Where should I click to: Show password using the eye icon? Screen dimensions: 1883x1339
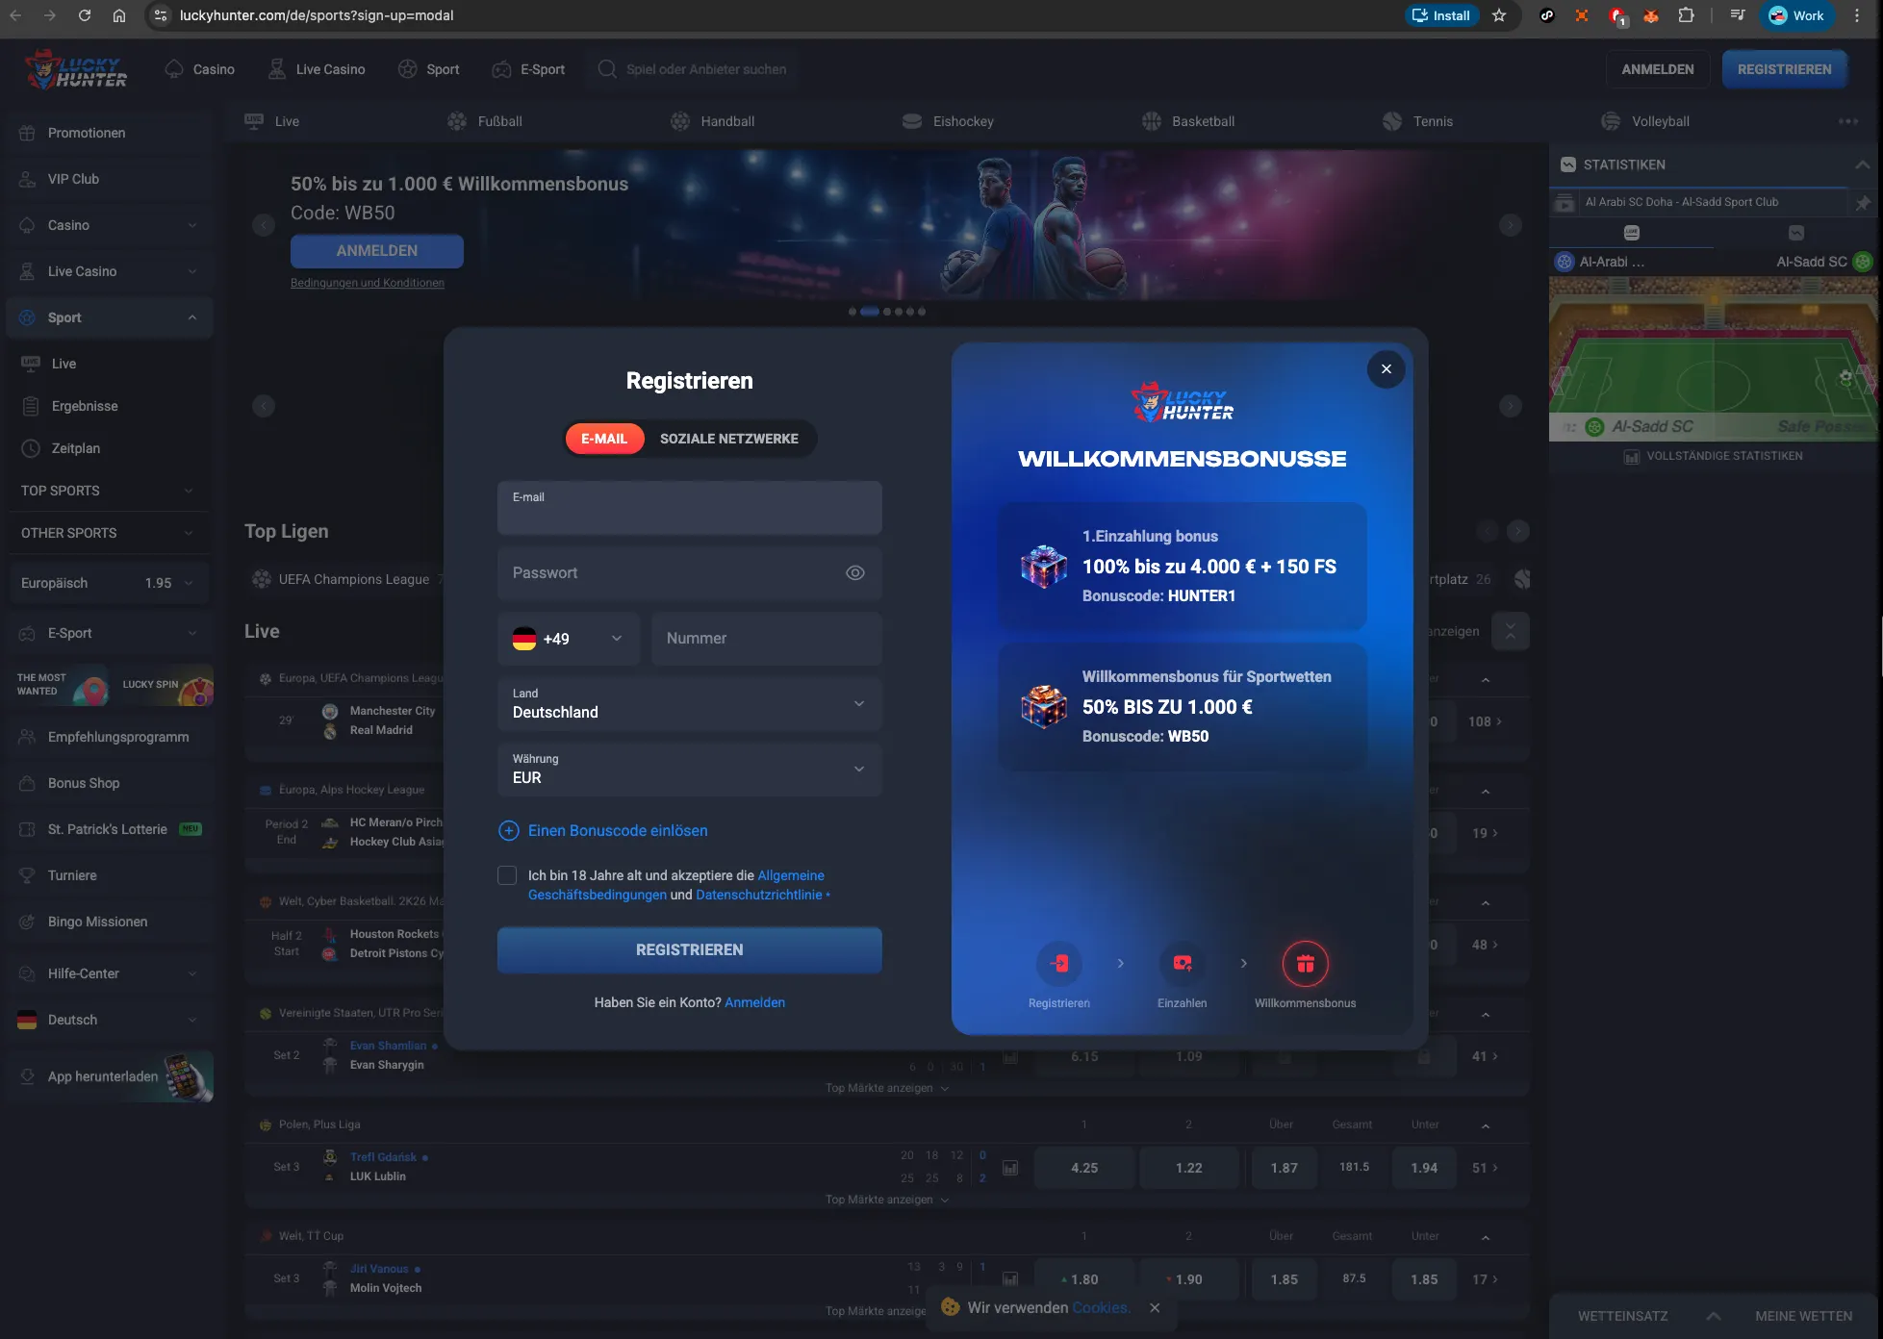855,573
